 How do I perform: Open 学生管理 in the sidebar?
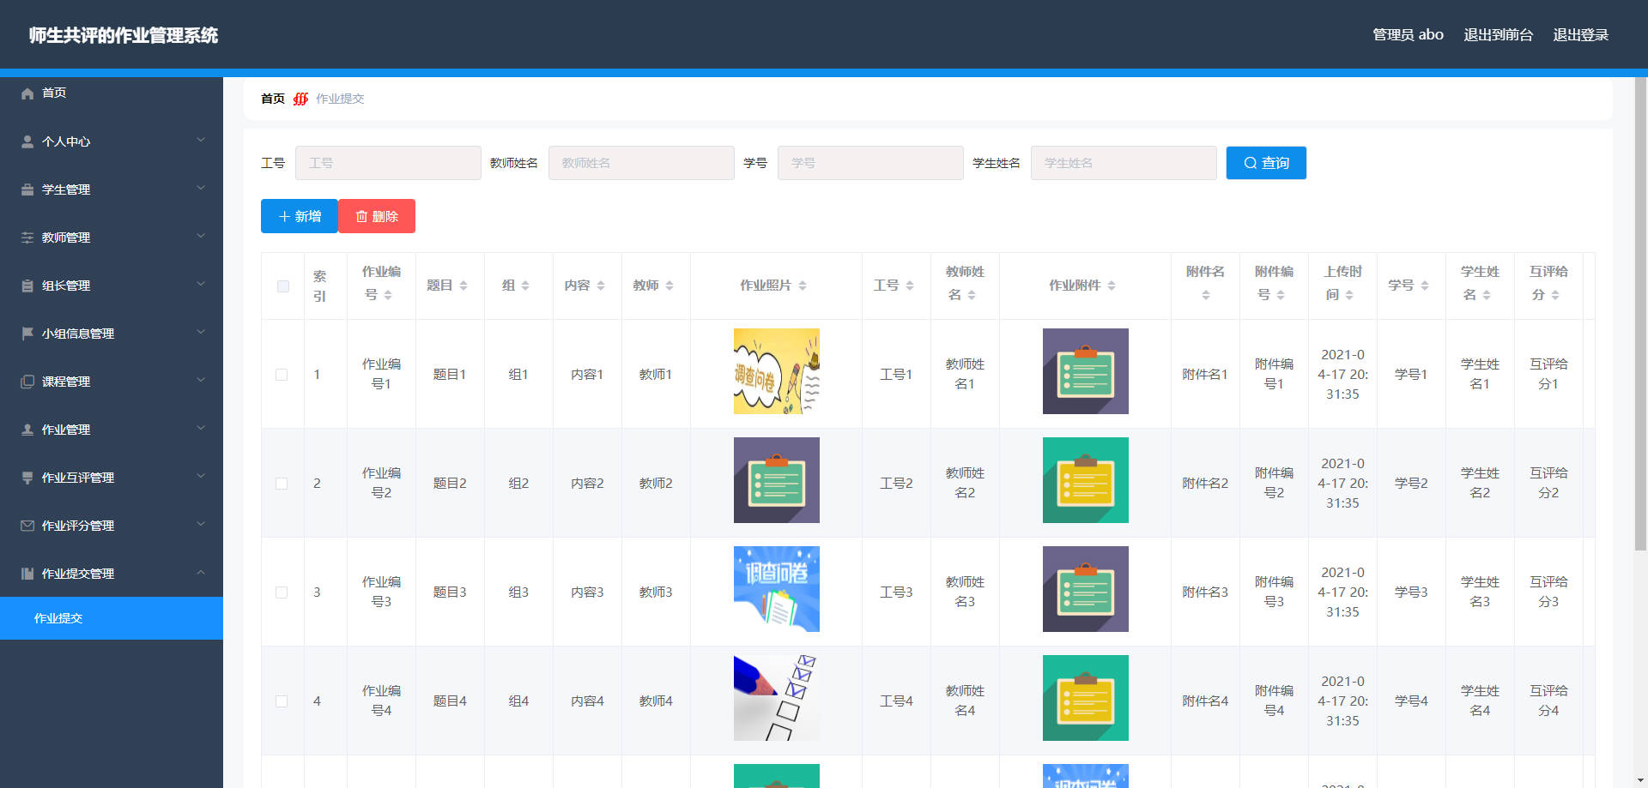[112, 189]
